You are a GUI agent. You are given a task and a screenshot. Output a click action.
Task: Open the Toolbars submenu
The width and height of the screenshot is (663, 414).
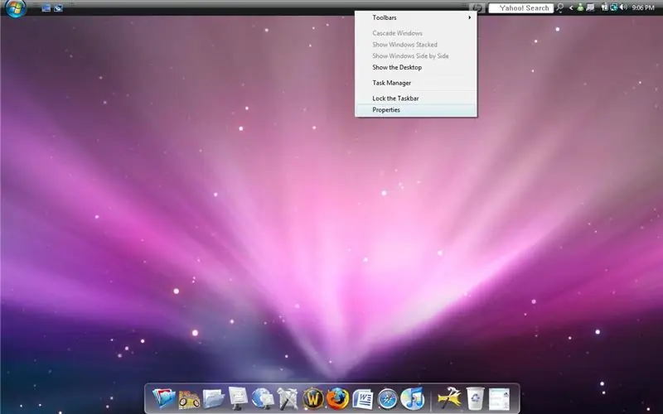click(x=416, y=17)
